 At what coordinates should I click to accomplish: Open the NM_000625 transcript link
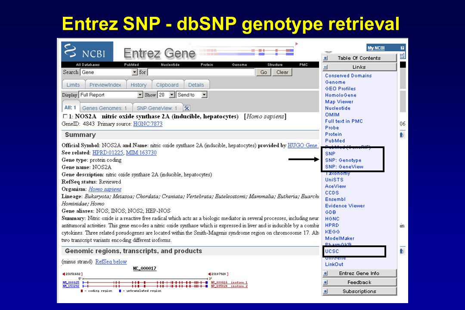pos(71,282)
